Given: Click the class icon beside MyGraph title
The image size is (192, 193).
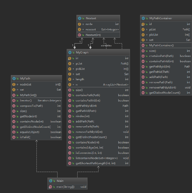Looking at the screenshot, I should pos(70,52).
